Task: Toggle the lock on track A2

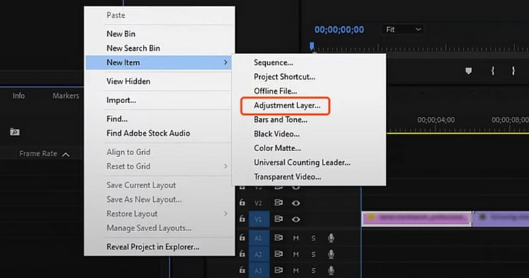Action: (243, 254)
